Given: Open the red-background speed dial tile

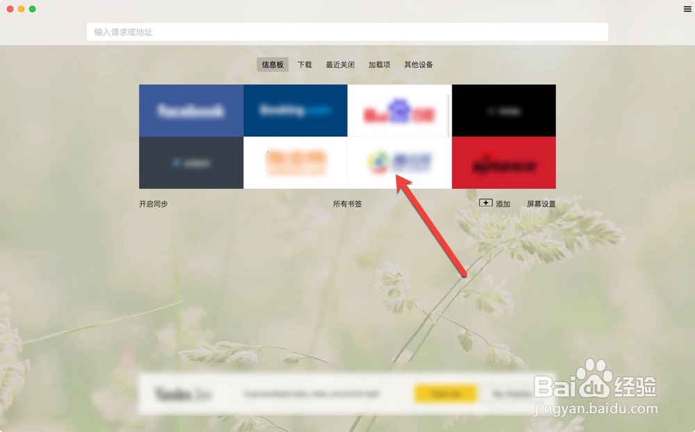Looking at the screenshot, I should pyautogui.click(x=504, y=163).
